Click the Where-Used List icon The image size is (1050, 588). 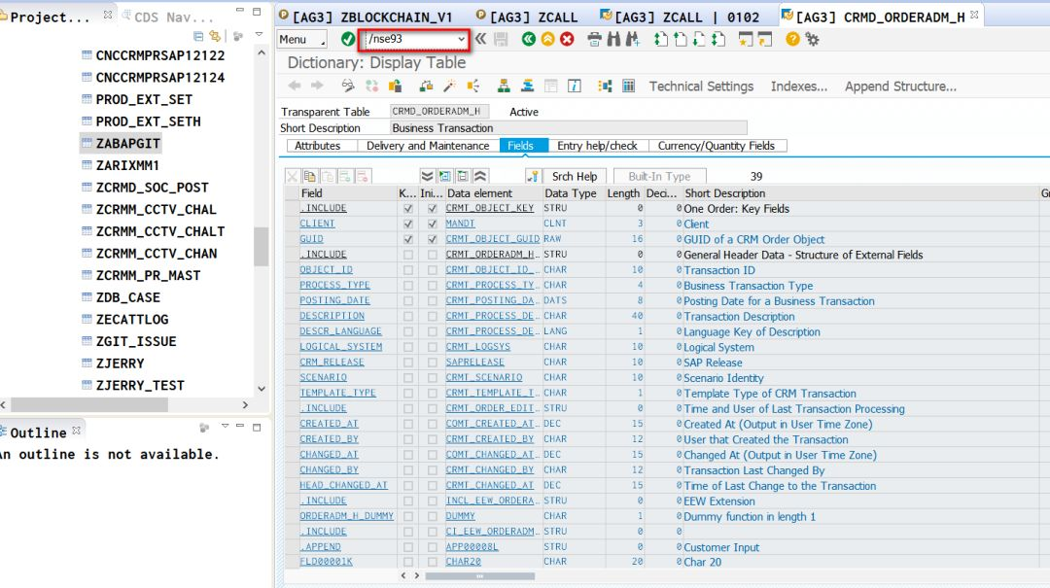(473, 86)
